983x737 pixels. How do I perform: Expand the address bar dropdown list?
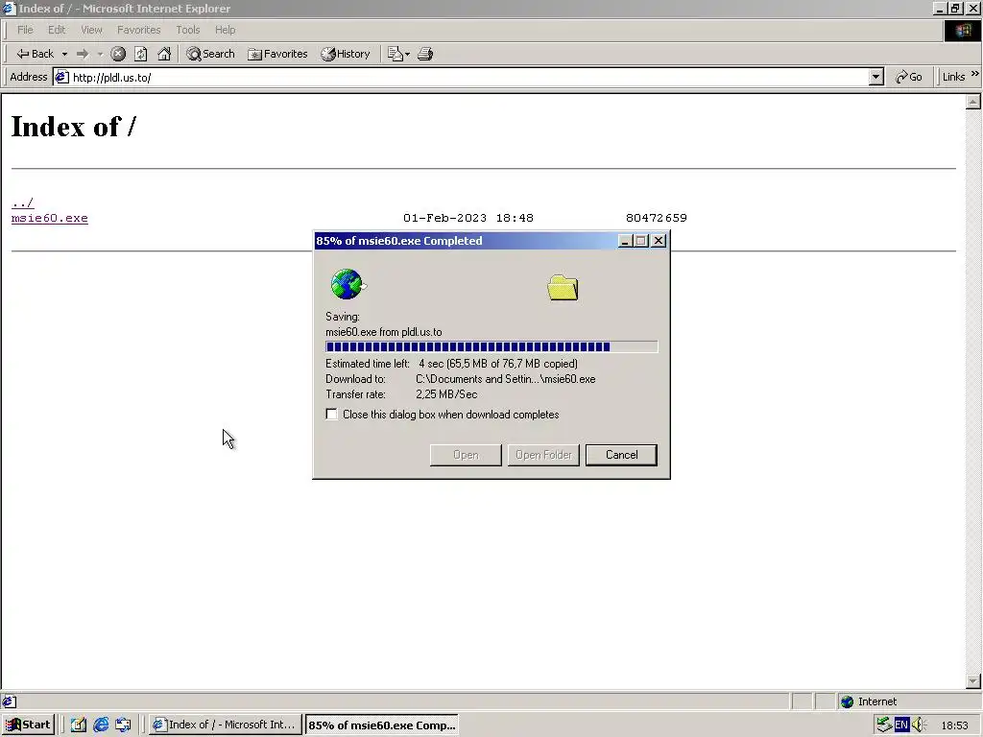876,77
